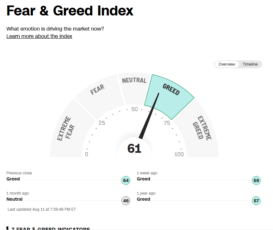Open Learn more about the index link
273x230 pixels.
(39, 36)
